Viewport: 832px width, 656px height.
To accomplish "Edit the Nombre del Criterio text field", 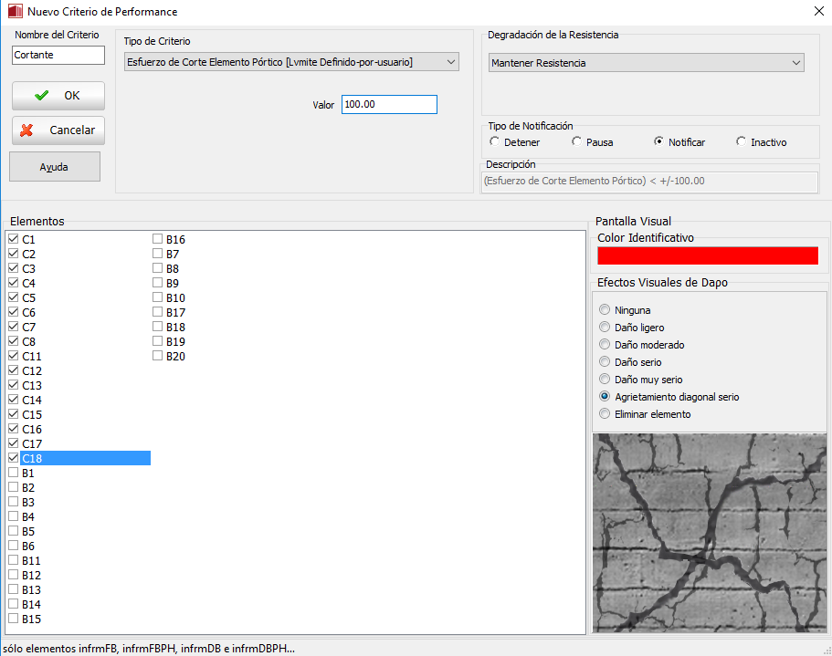I will click(x=58, y=55).
